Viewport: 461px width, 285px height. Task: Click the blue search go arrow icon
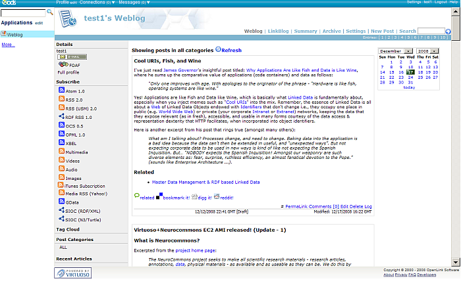click(448, 31)
